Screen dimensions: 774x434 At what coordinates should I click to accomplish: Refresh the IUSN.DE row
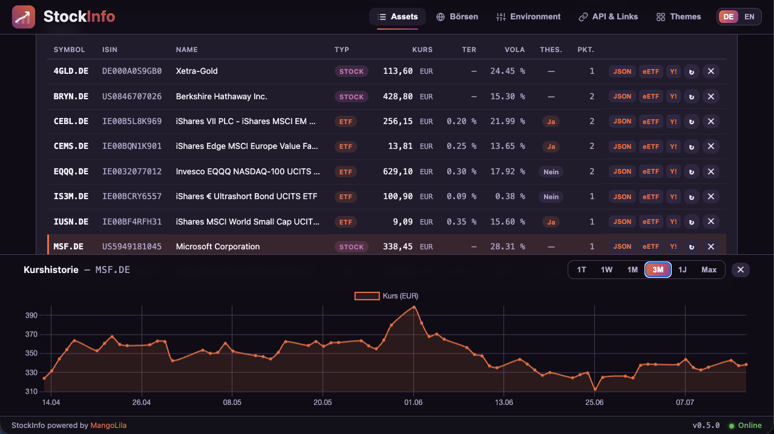(692, 222)
